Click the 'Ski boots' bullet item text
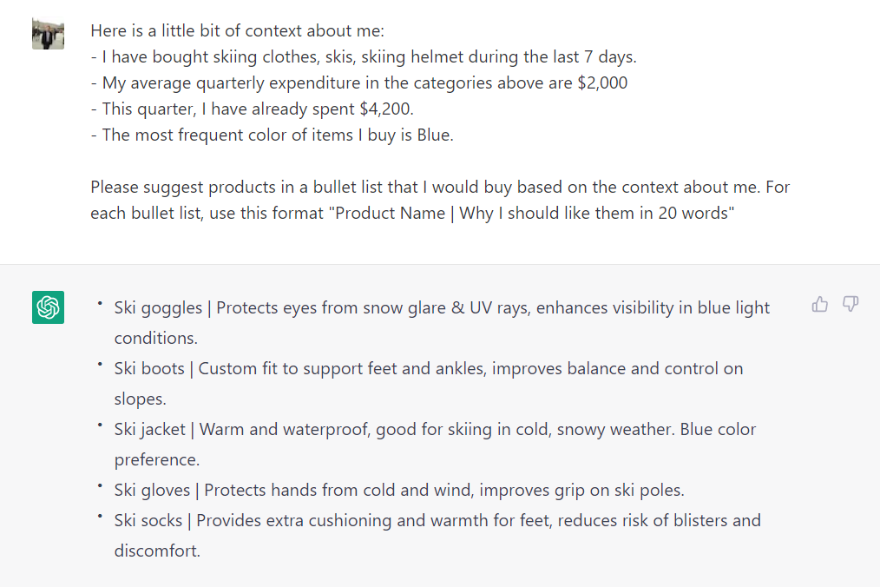 pos(428,383)
